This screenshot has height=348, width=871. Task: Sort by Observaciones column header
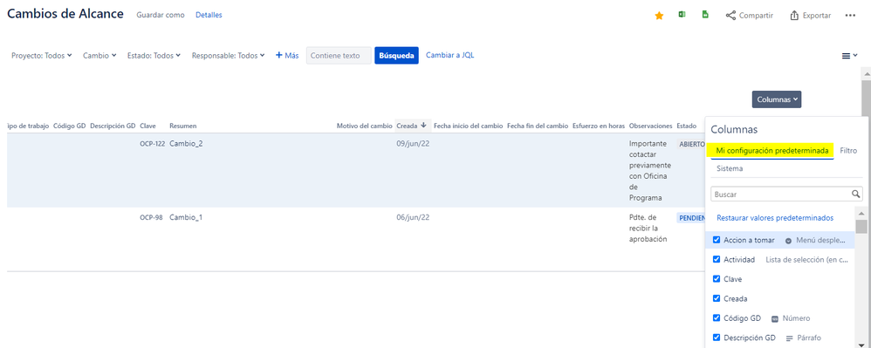[x=650, y=126]
